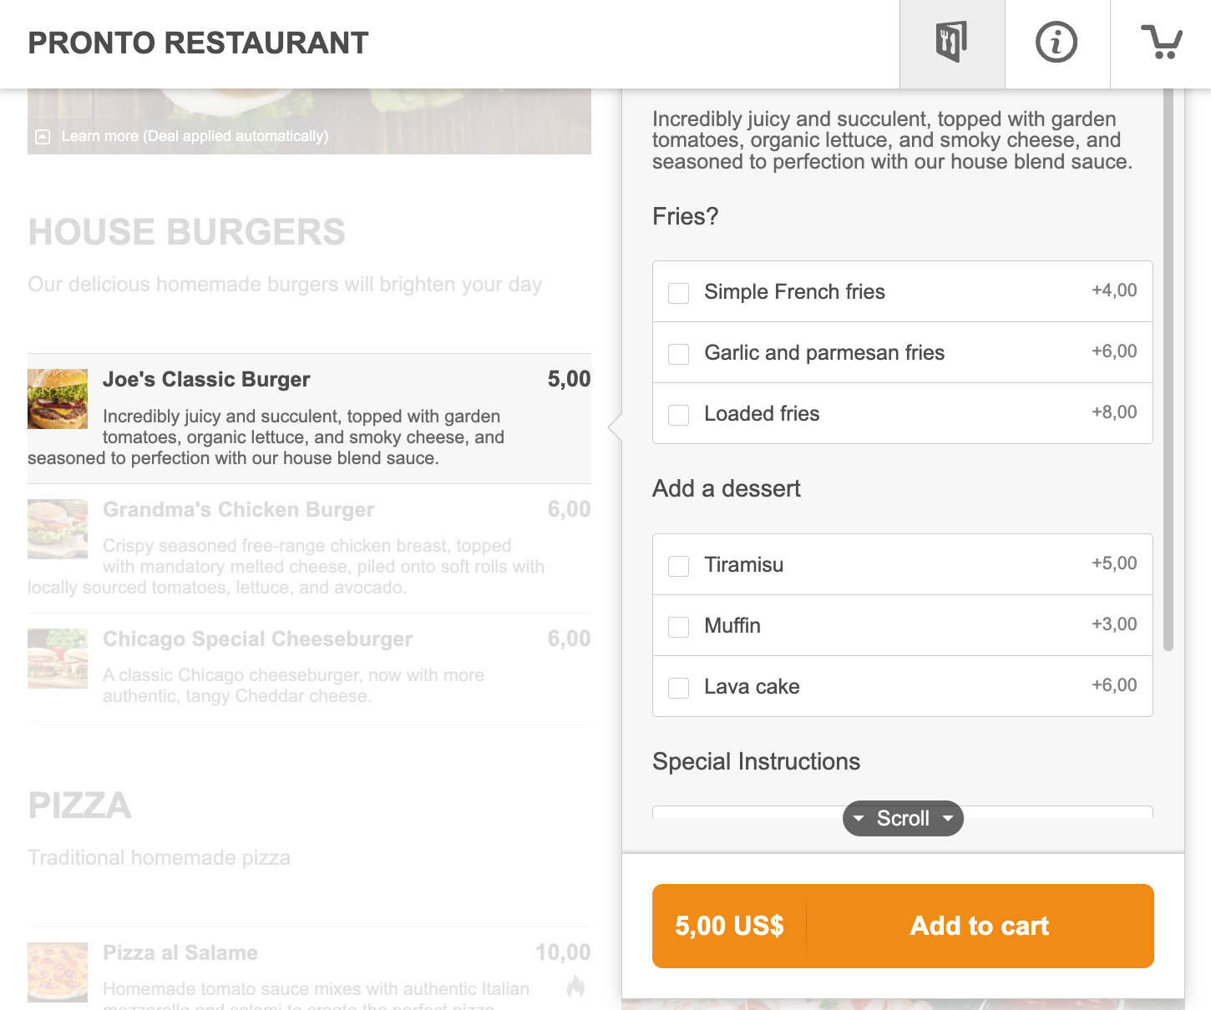The width and height of the screenshot is (1211, 1010).
Task: Click the down chevron on the Scroll button
Action: [x=947, y=819]
